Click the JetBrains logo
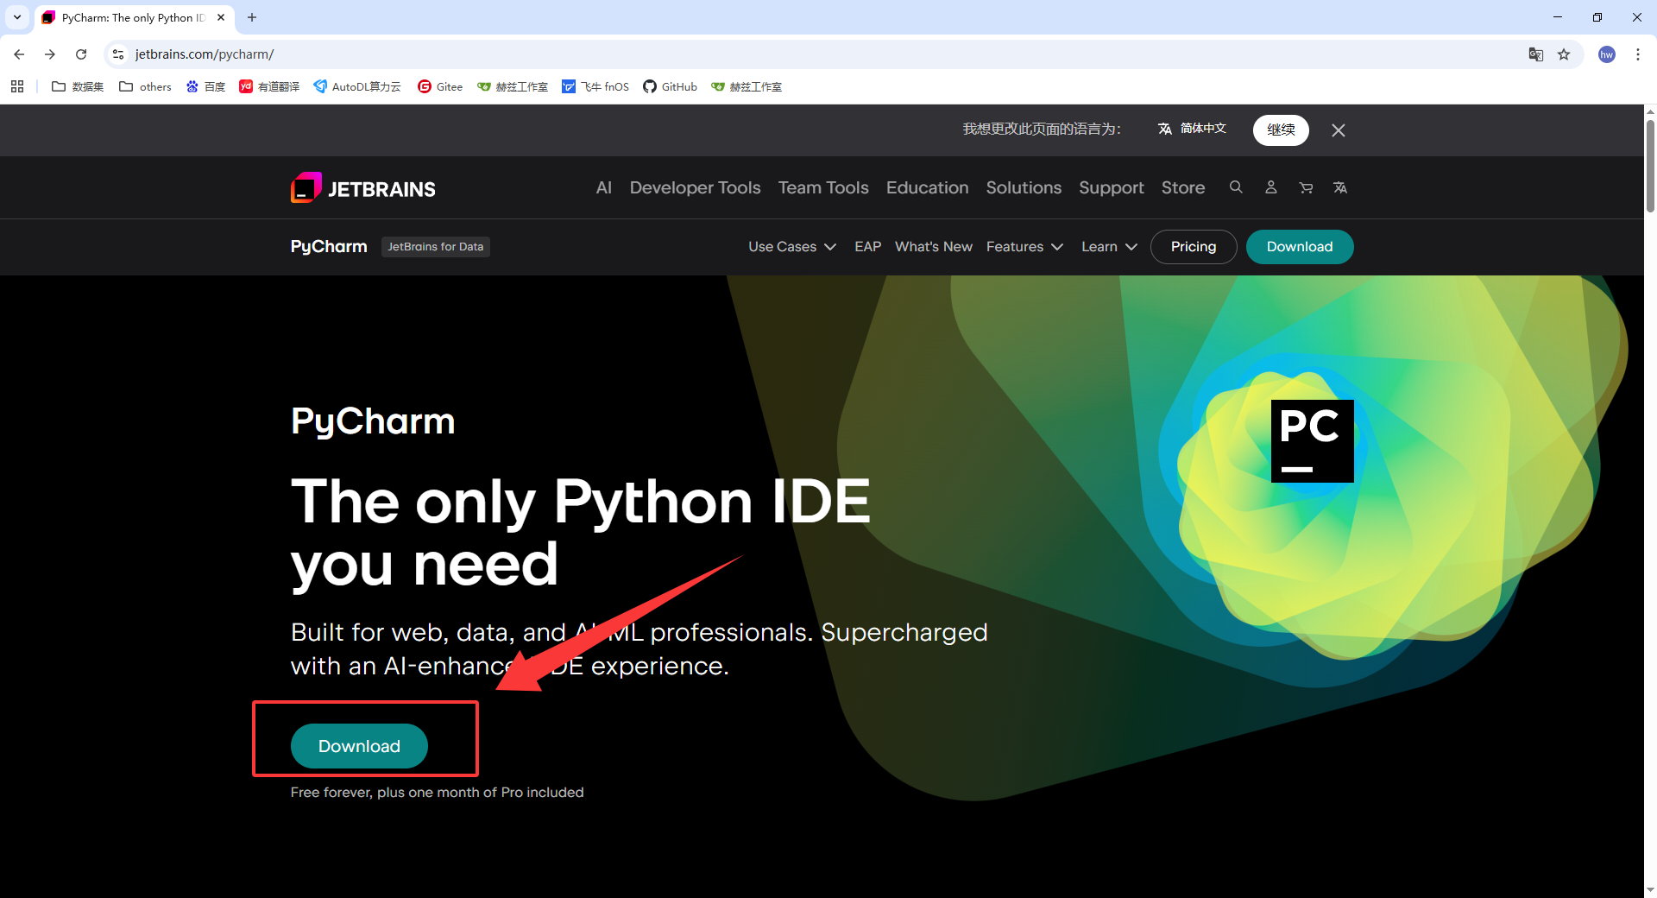This screenshot has height=898, width=1657. point(363,187)
